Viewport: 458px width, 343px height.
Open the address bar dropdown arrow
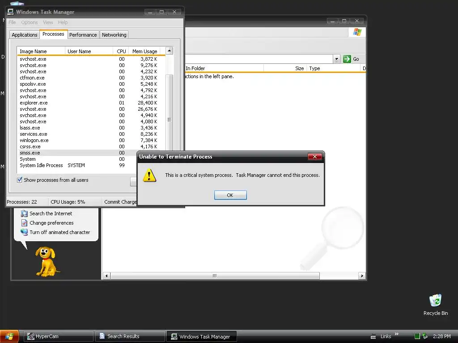[336, 59]
